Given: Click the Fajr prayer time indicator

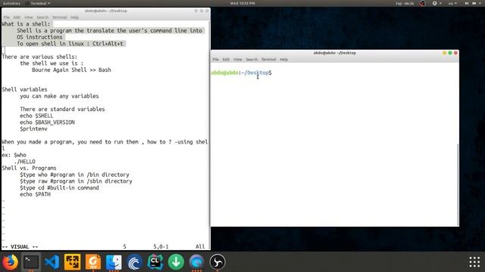Looking at the screenshot, I should pyautogui.click(x=405, y=3).
